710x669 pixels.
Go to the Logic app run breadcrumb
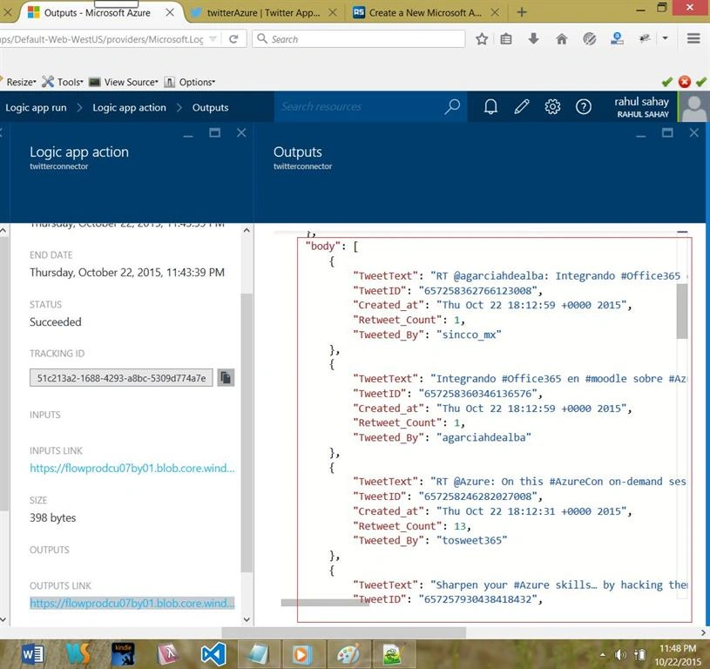coord(36,107)
